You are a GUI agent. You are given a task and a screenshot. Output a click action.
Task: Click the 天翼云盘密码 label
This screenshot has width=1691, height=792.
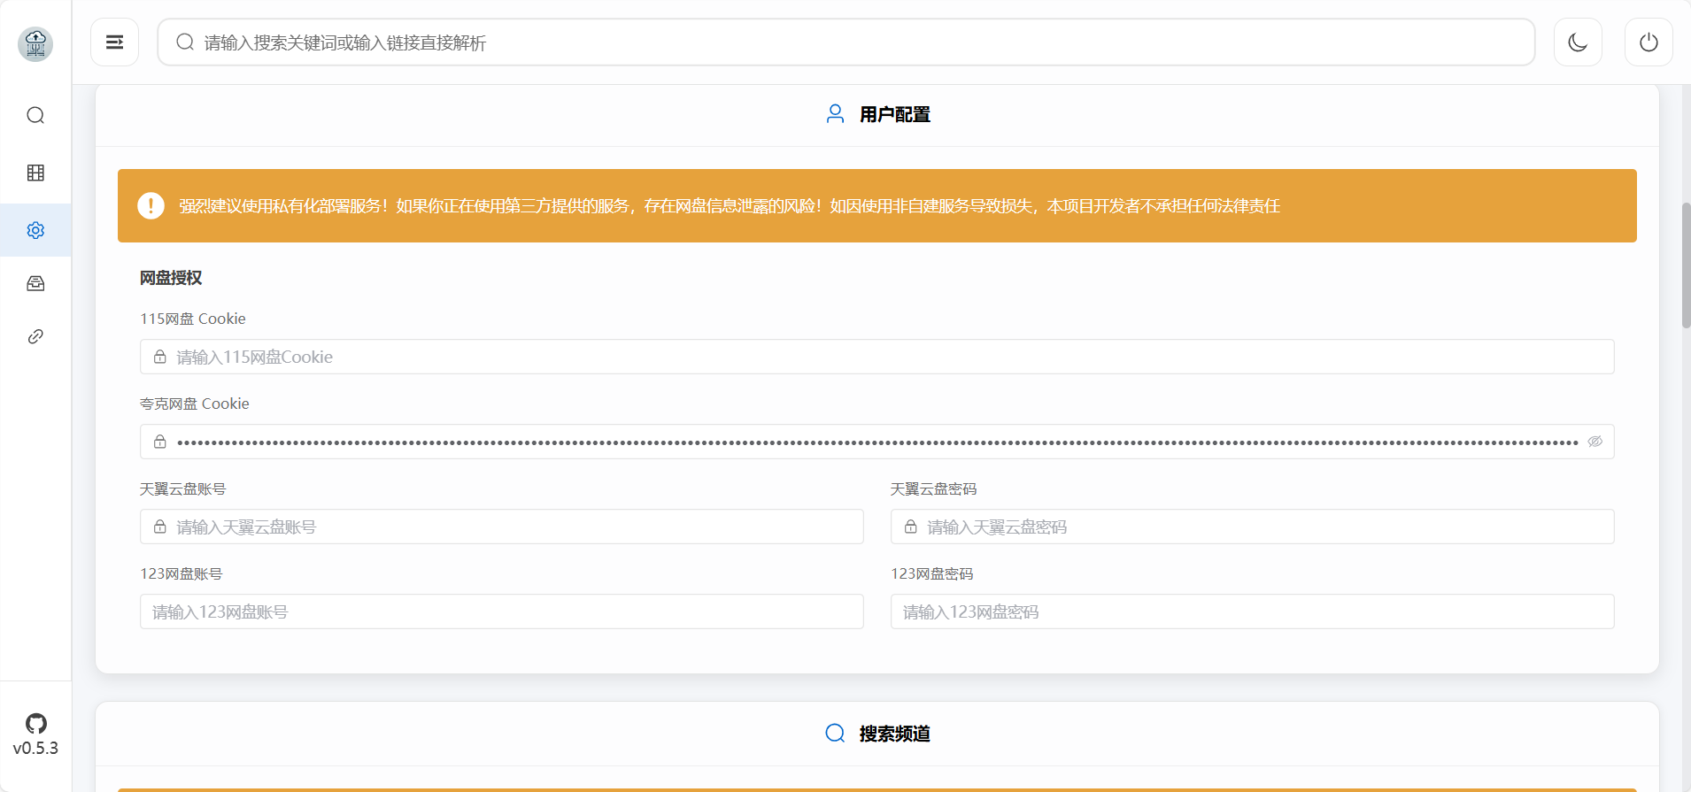(x=934, y=488)
